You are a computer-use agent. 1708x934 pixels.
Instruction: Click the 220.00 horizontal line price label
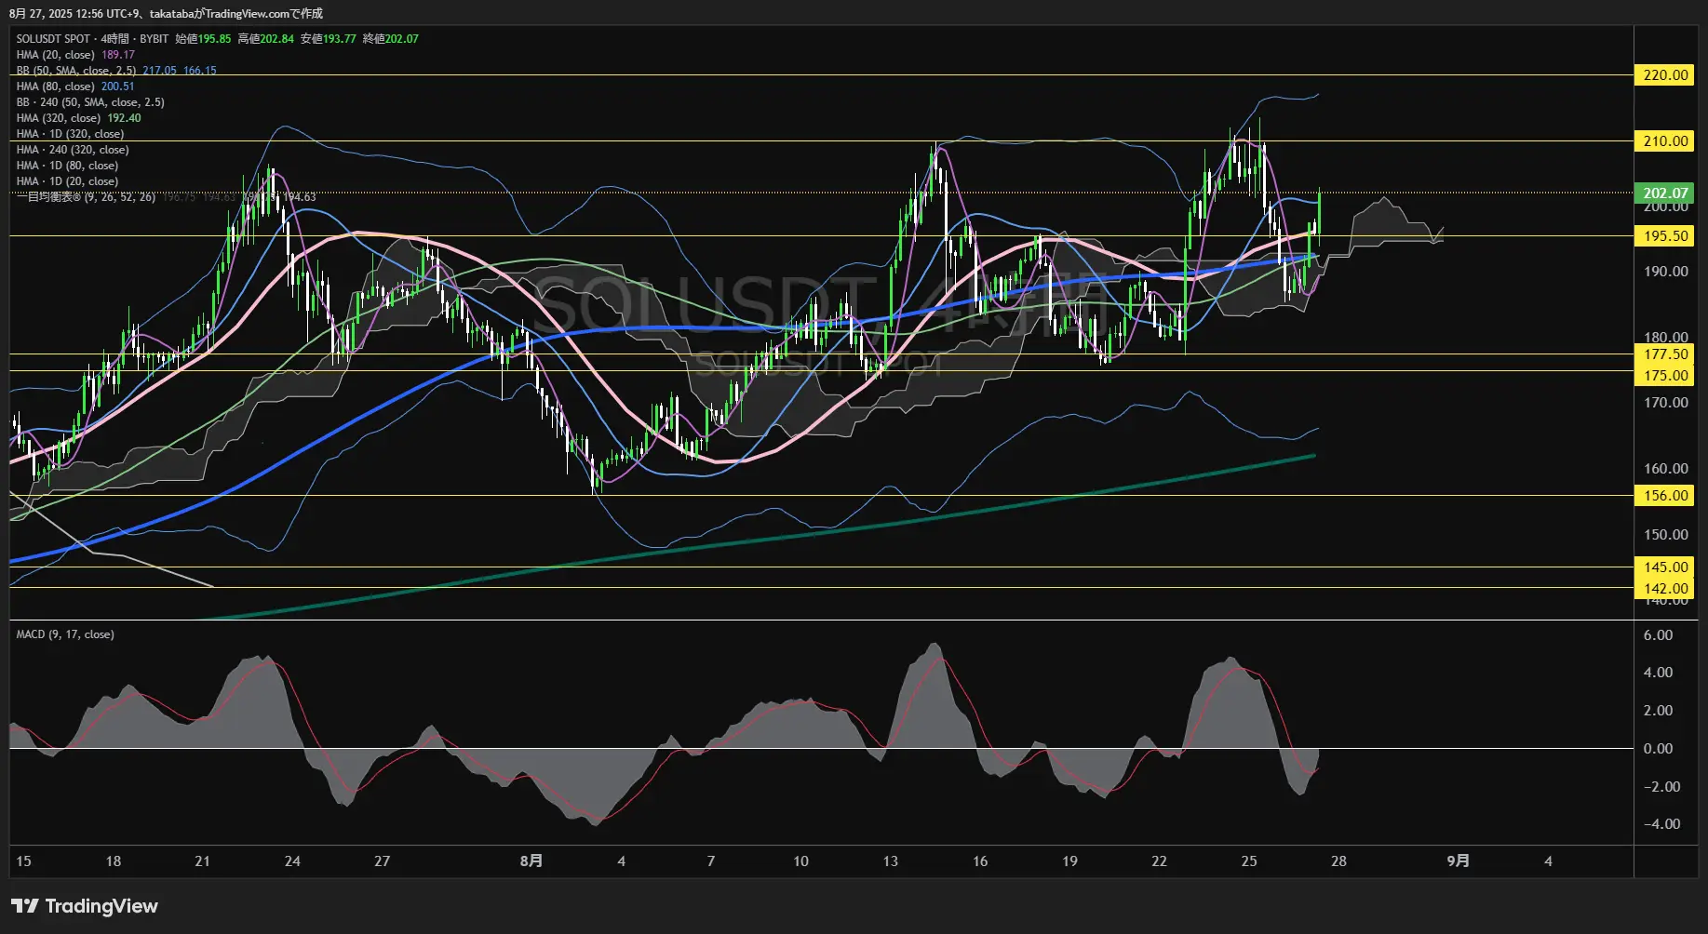tap(1665, 75)
